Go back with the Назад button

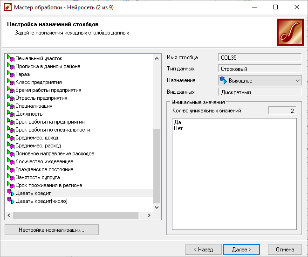point(203,250)
